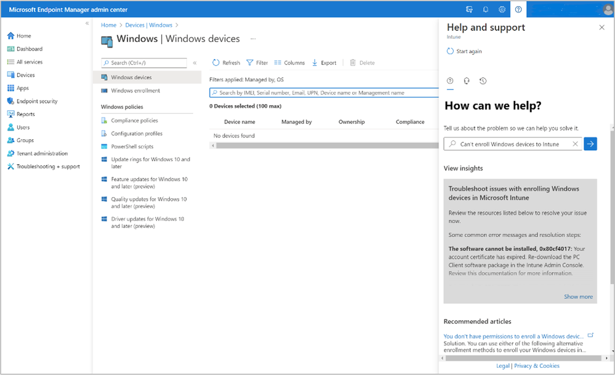Clear the help search text

click(575, 144)
